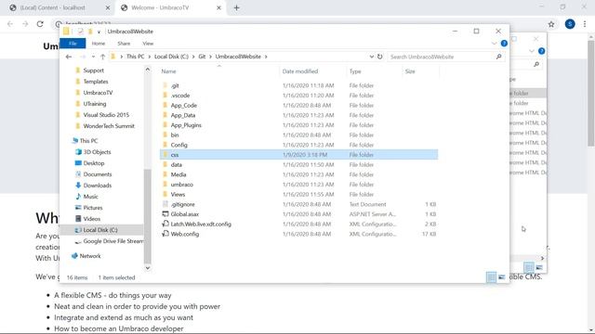The width and height of the screenshot is (595, 334).
Task: Select the App_Plugins folder
Action: point(186,125)
